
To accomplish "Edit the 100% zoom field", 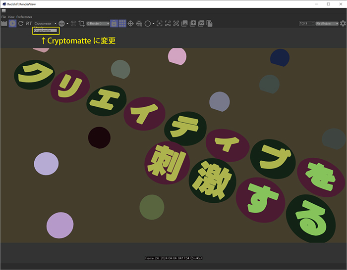I will (x=305, y=23).
